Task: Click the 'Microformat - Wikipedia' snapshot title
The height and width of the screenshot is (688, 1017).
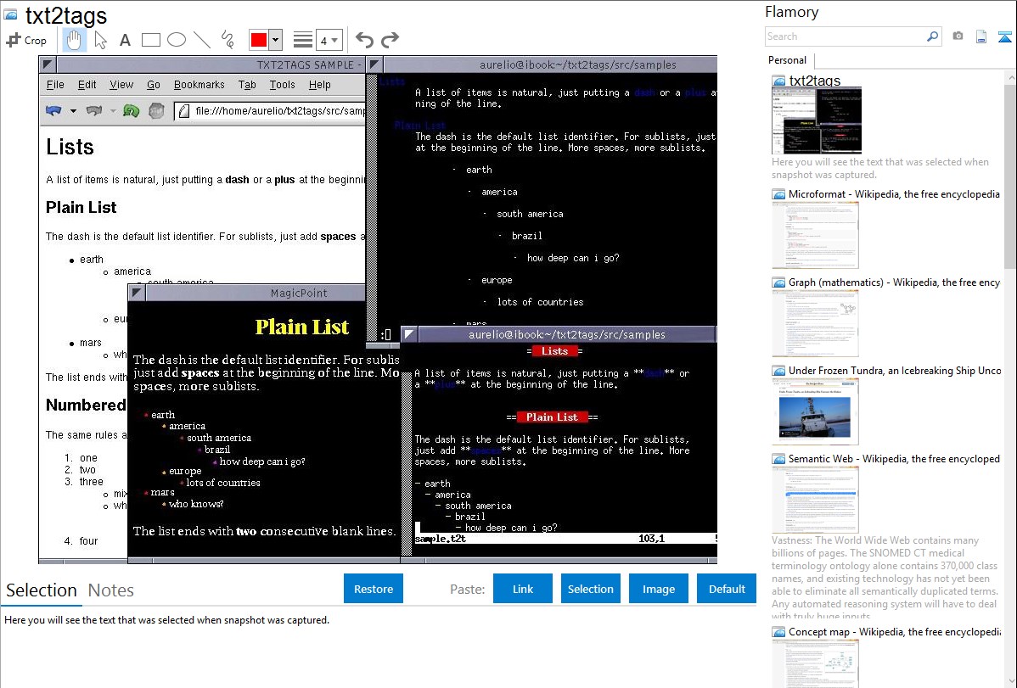Action: [x=894, y=194]
